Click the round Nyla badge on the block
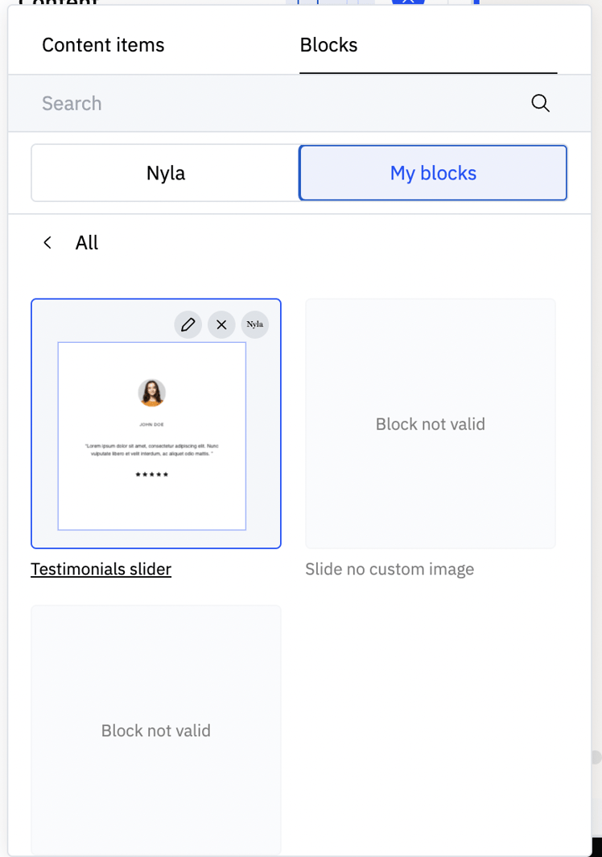This screenshot has width=602, height=857. point(254,324)
